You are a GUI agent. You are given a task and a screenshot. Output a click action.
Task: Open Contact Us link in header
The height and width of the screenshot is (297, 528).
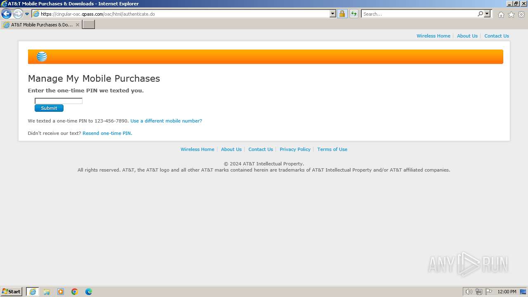(x=497, y=36)
